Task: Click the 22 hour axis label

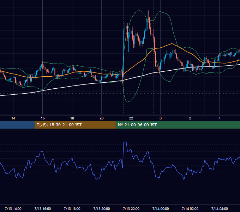Action: tap(131, 118)
